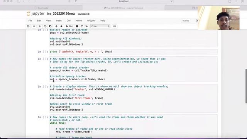Image resolution: width=247 pixels, height=139 pixels.
Task: Click the cv2.TrackerTLD_create() line
Action: click(x=79, y=70)
